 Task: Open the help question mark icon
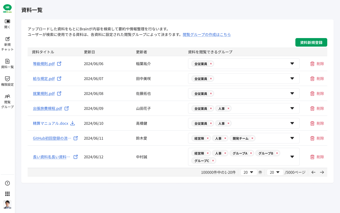coord(7,183)
